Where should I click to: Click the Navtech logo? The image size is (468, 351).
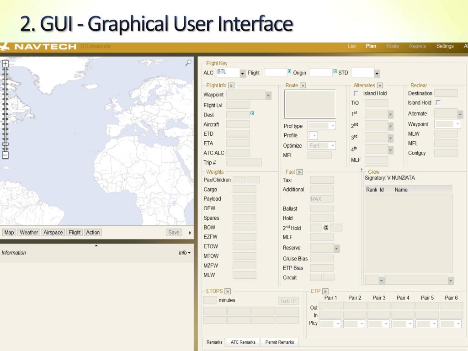pyautogui.click(x=39, y=47)
